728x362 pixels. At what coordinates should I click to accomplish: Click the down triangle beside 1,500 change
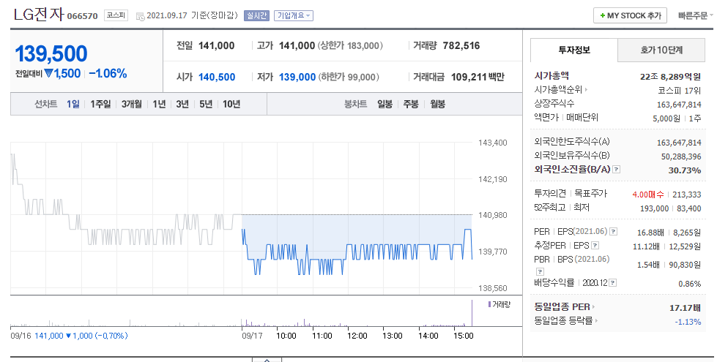pos(49,73)
